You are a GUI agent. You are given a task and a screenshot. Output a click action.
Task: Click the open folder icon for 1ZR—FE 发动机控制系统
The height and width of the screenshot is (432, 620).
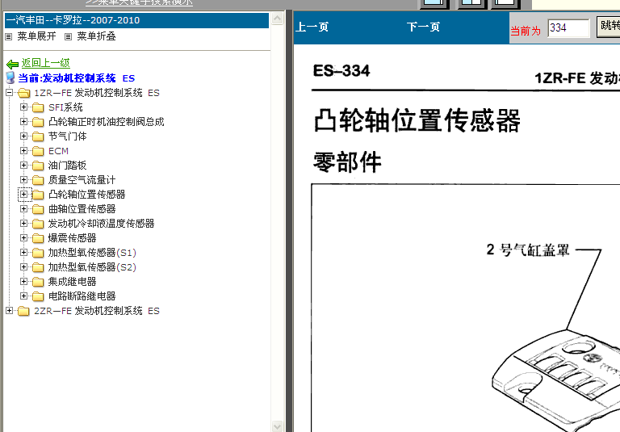point(23,93)
